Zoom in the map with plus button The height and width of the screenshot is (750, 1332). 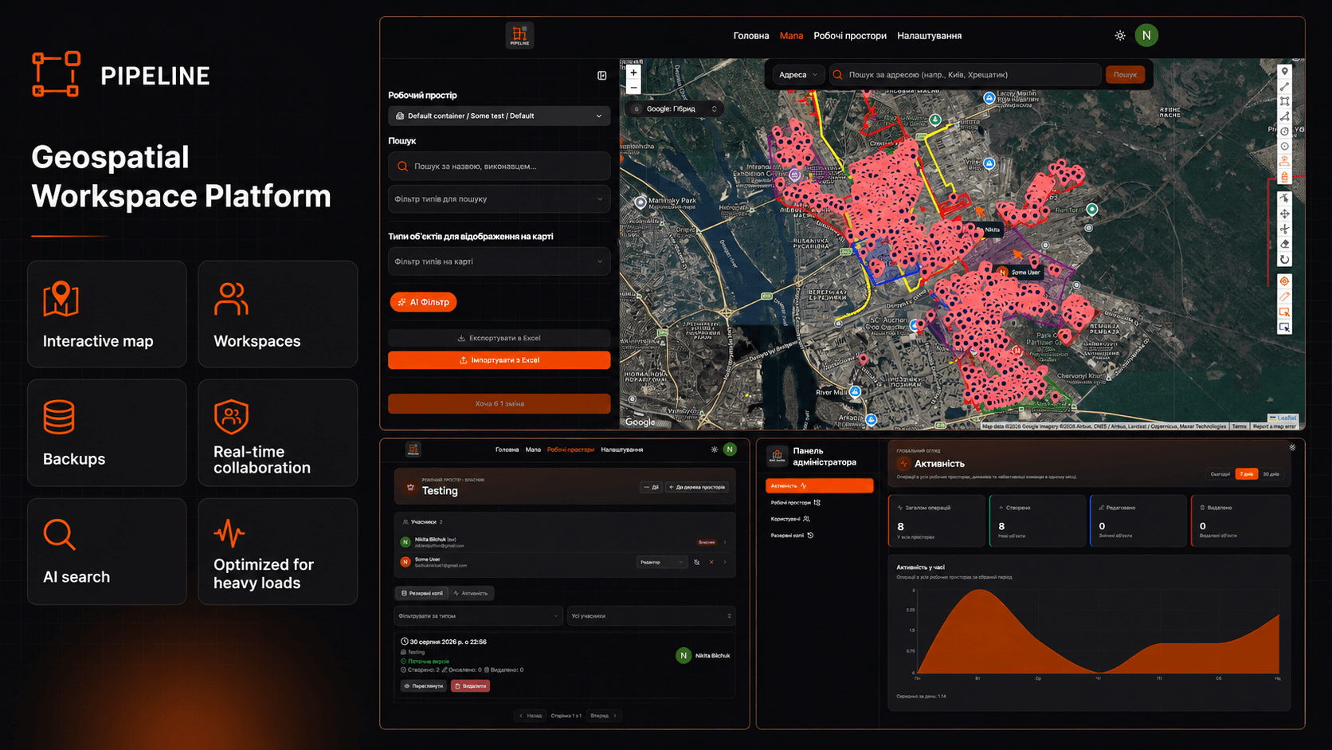[633, 73]
